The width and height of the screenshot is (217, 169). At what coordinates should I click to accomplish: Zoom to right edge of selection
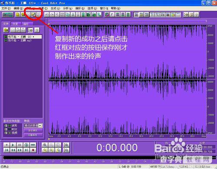pyautogui.click(x=58, y=150)
